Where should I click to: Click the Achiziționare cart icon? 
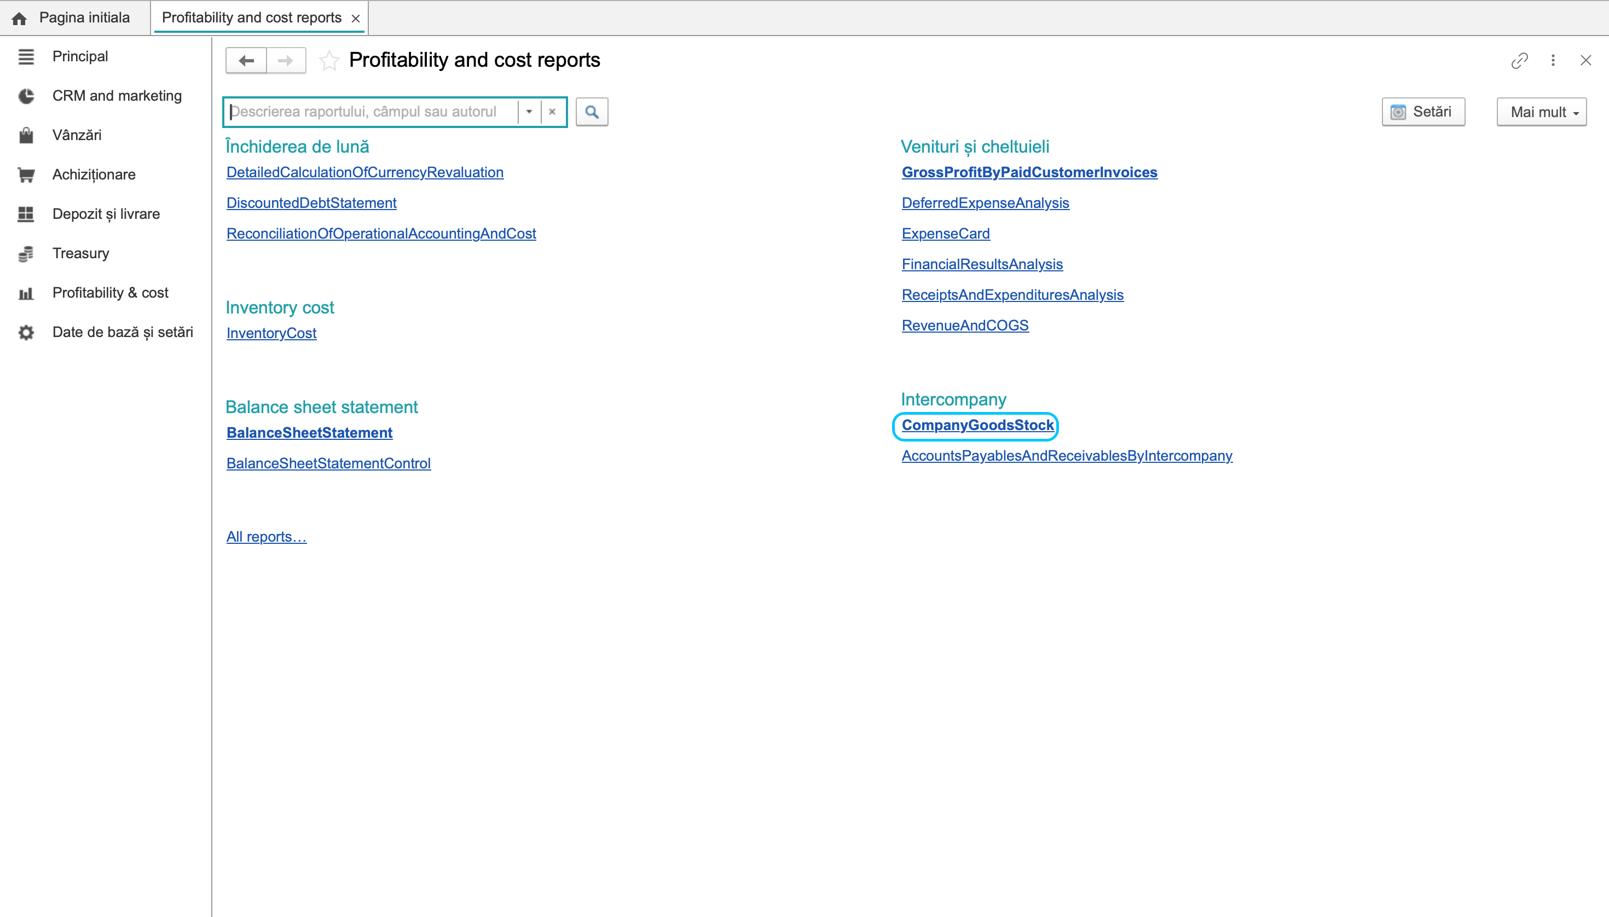tap(26, 175)
